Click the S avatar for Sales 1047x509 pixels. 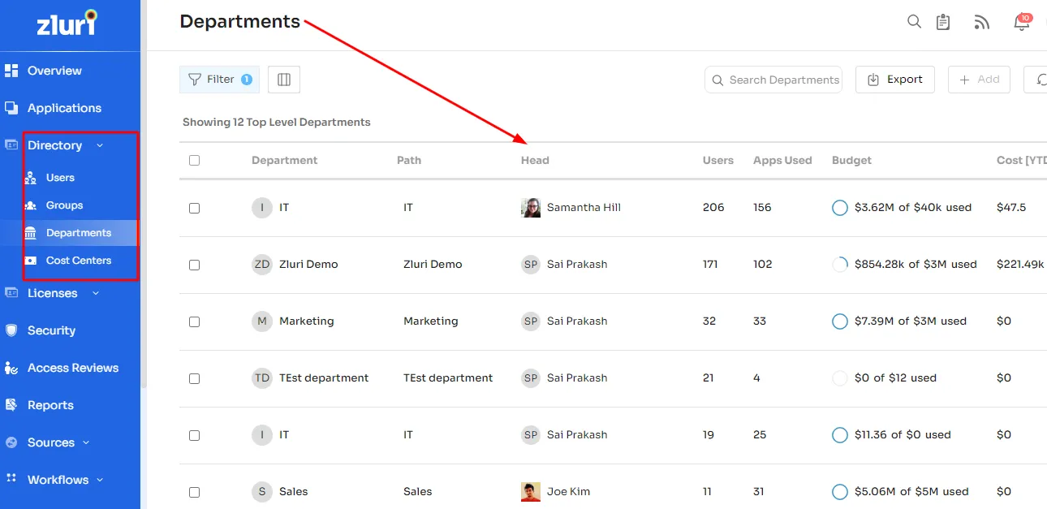[262, 492]
